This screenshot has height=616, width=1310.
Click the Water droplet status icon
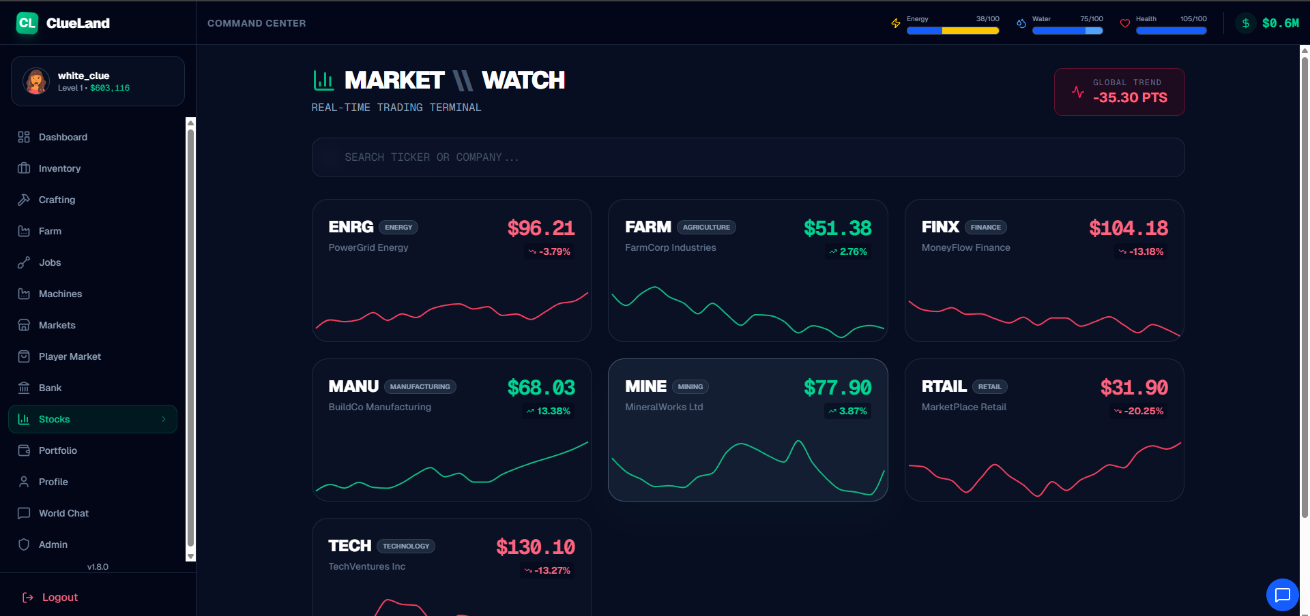point(1021,22)
